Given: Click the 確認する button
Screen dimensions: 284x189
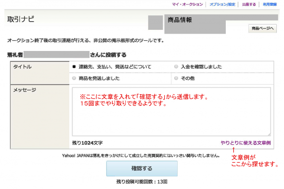Looking at the screenshot, I should 142,168.
